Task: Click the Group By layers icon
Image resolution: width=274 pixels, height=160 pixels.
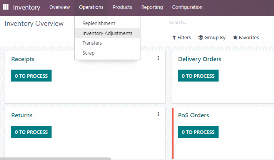Action: click(x=200, y=38)
